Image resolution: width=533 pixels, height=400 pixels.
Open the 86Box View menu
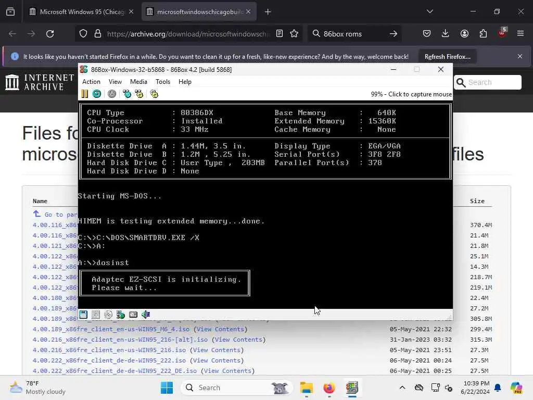pos(115,82)
